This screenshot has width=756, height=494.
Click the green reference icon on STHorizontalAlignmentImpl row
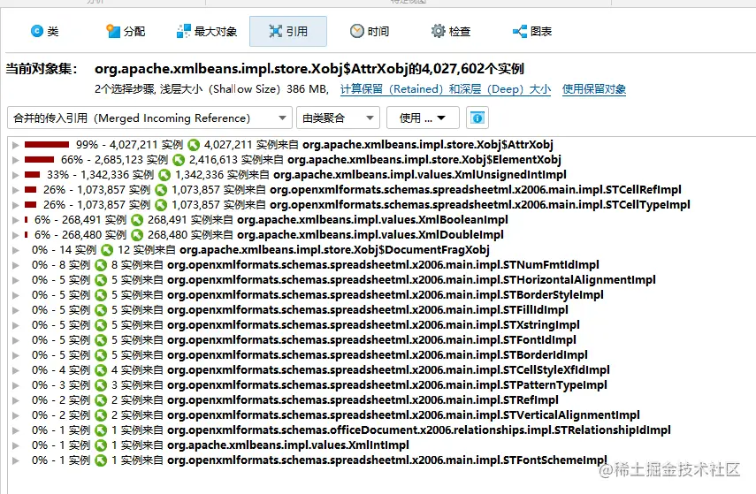pos(101,280)
